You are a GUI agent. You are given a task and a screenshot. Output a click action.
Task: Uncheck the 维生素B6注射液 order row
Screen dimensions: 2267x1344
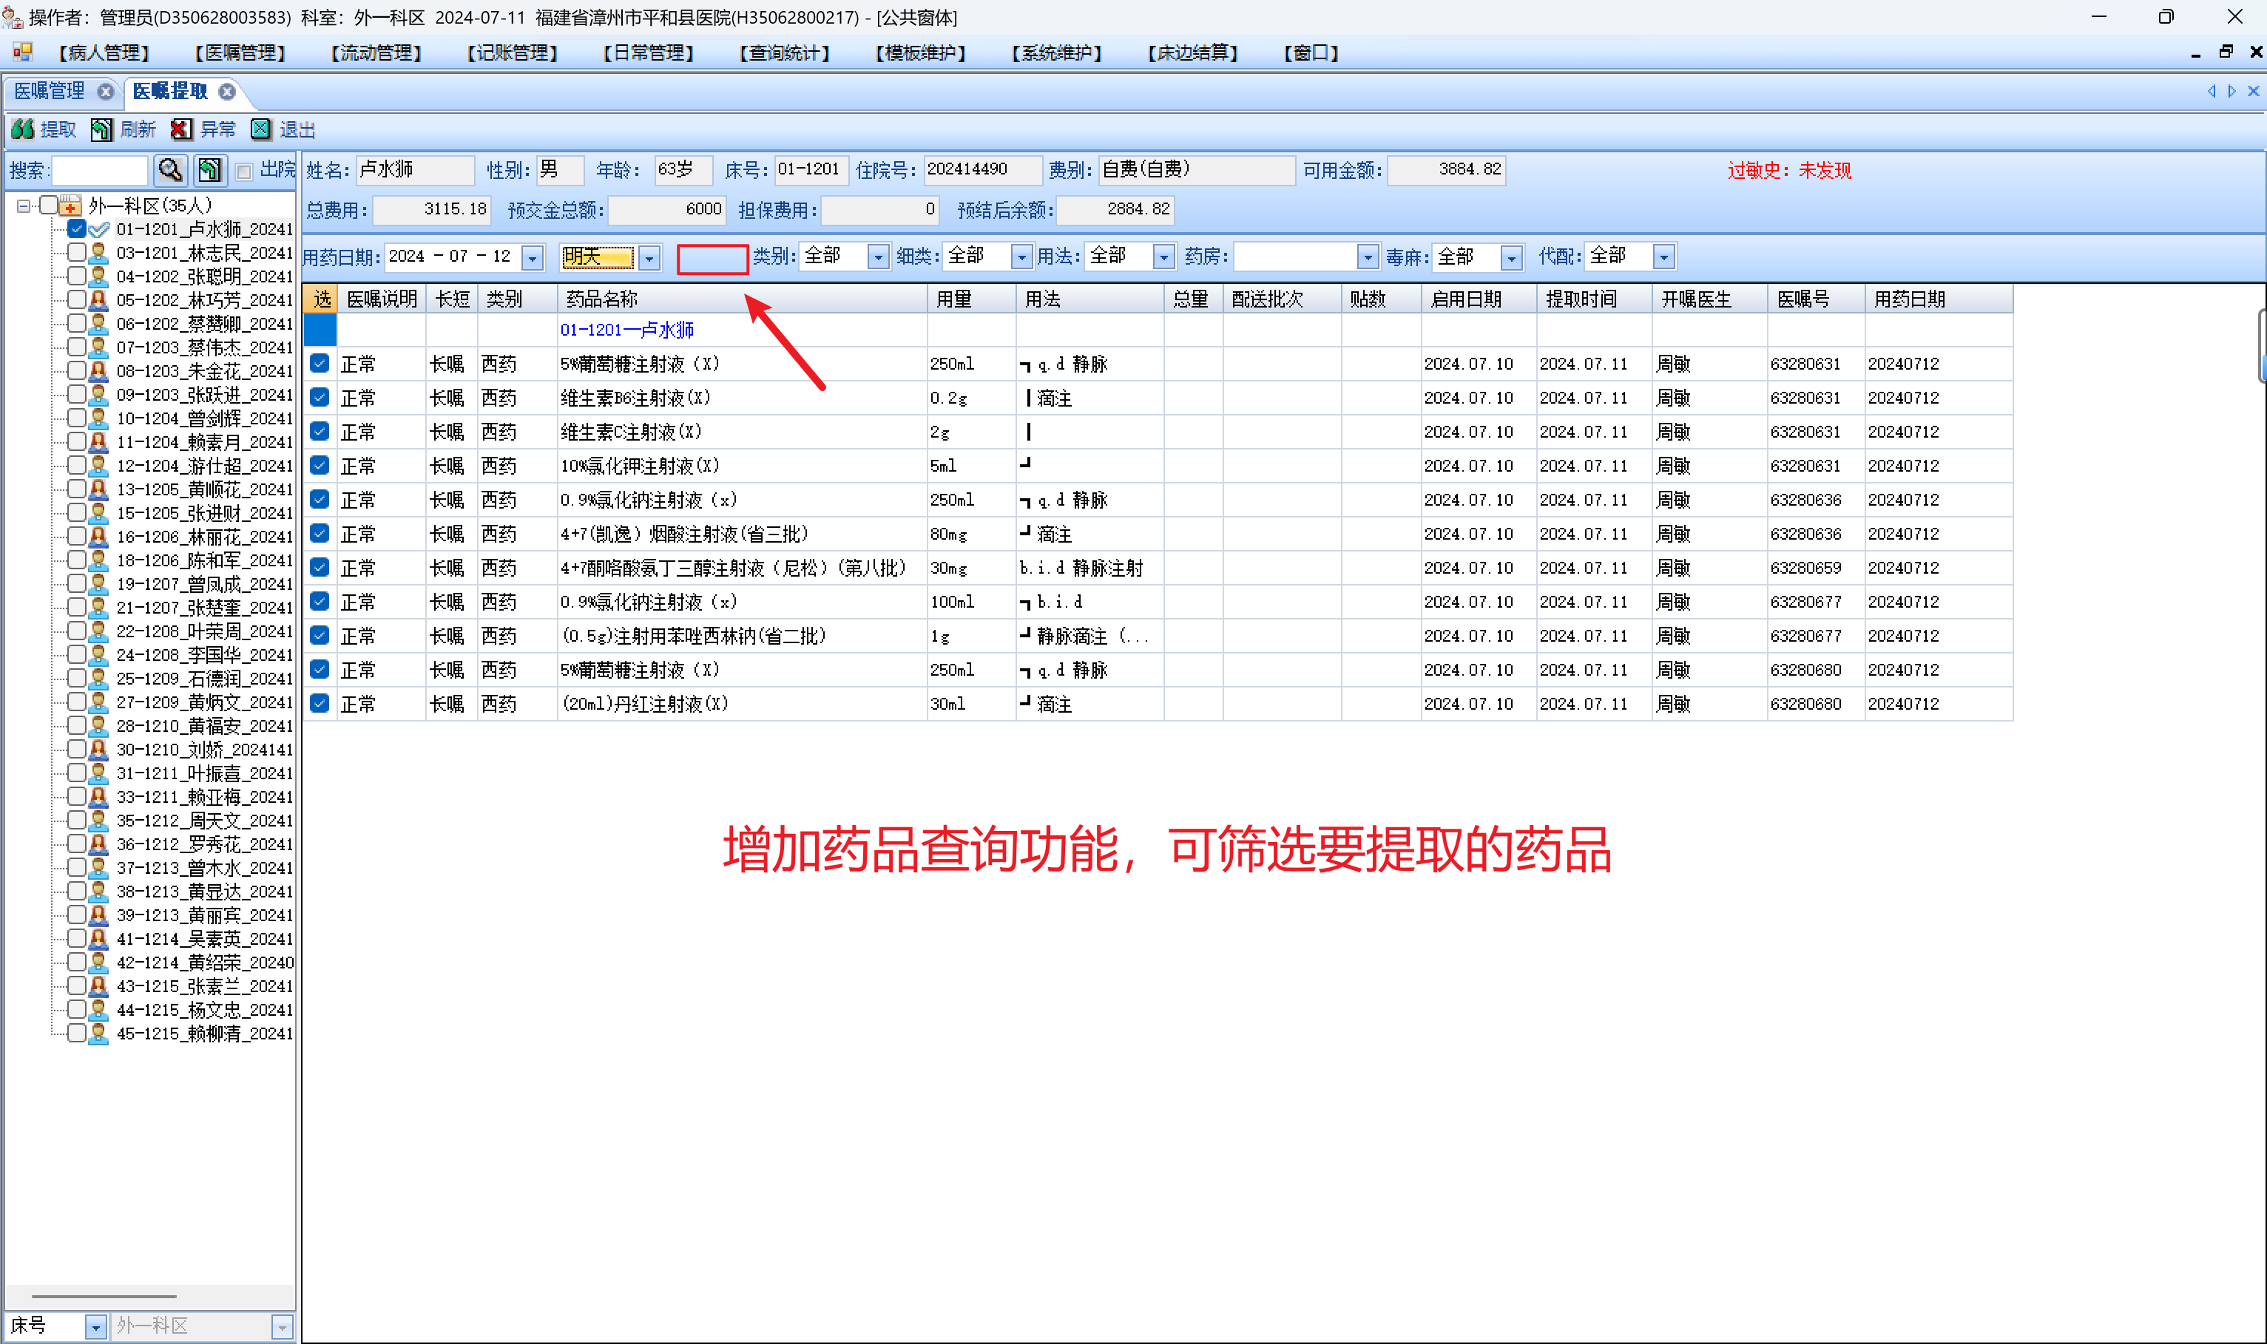(320, 398)
